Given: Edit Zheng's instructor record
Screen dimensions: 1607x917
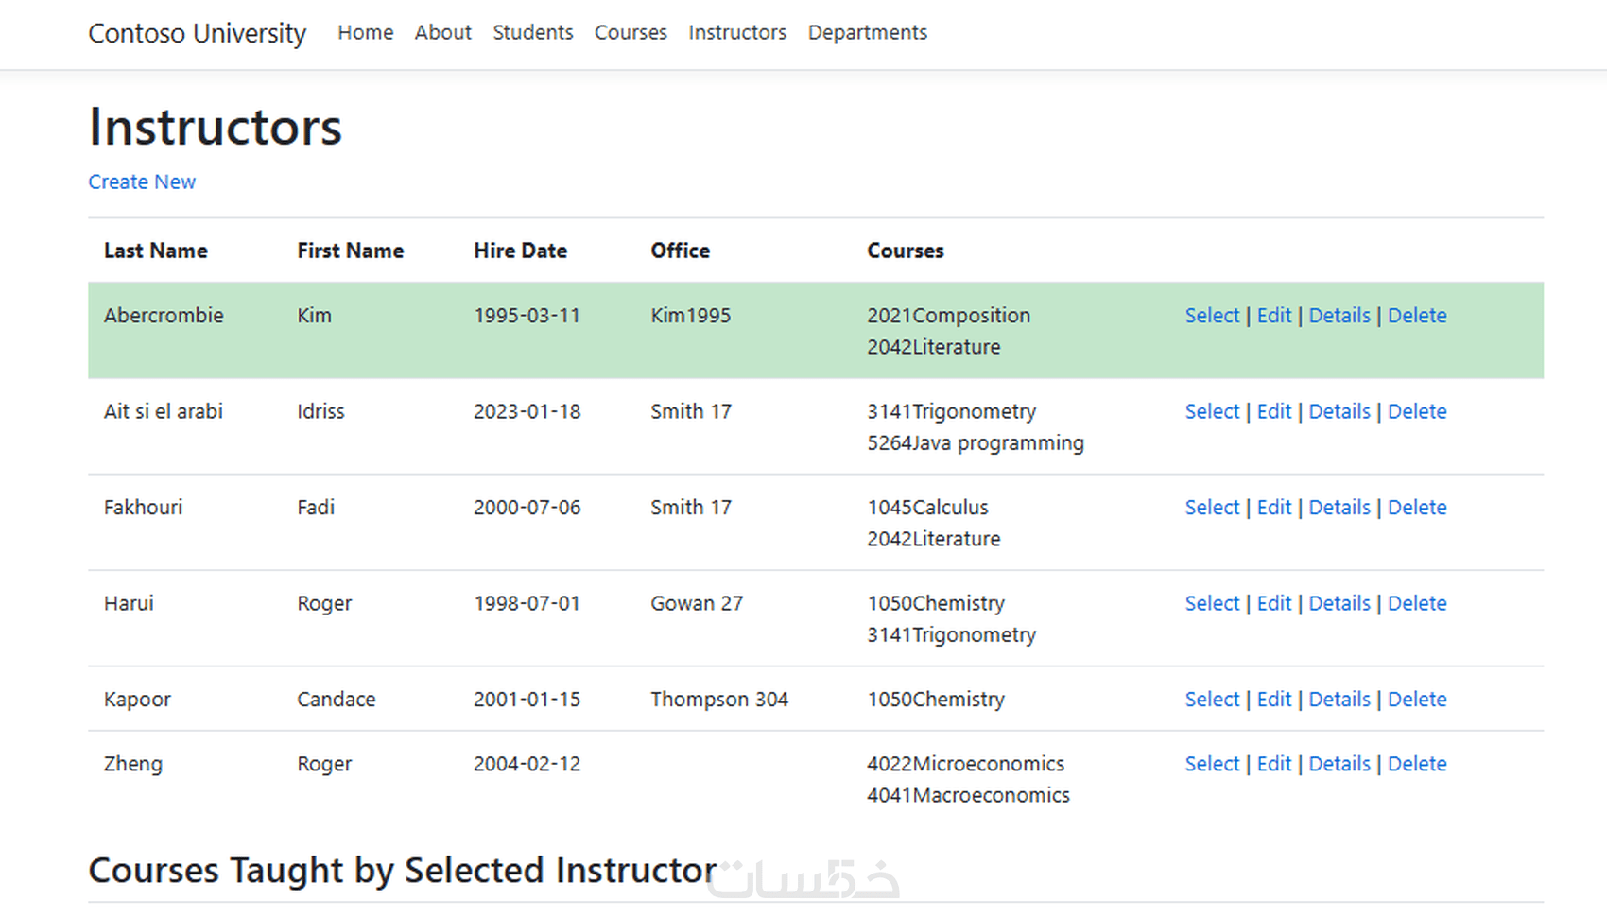Looking at the screenshot, I should coord(1273,764).
